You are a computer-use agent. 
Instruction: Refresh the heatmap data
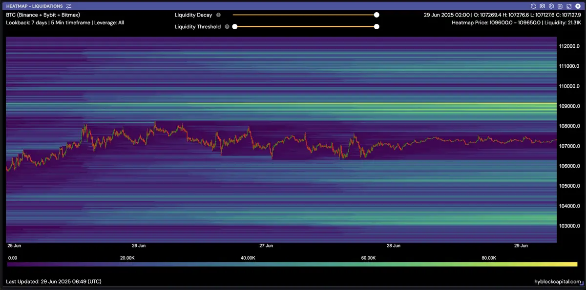click(534, 6)
